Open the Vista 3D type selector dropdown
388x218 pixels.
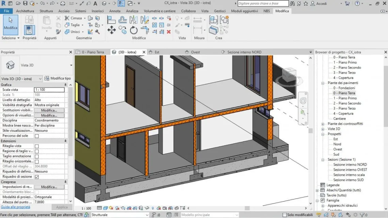(x=71, y=65)
